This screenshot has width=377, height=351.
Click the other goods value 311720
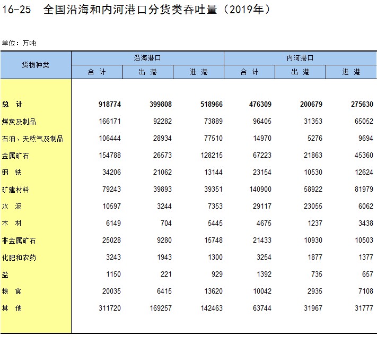tap(110, 308)
